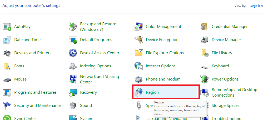Open the Power Options battery icon
Image resolution: width=263 pixels, height=120 pixels.
tap(205, 79)
